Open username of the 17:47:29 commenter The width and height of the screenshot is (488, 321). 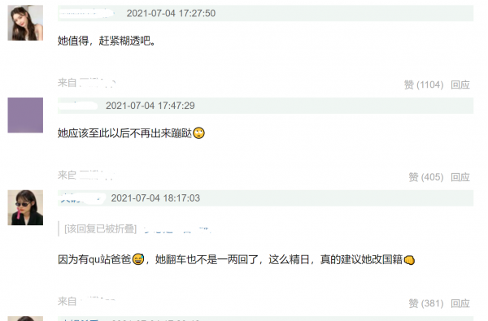(78, 106)
